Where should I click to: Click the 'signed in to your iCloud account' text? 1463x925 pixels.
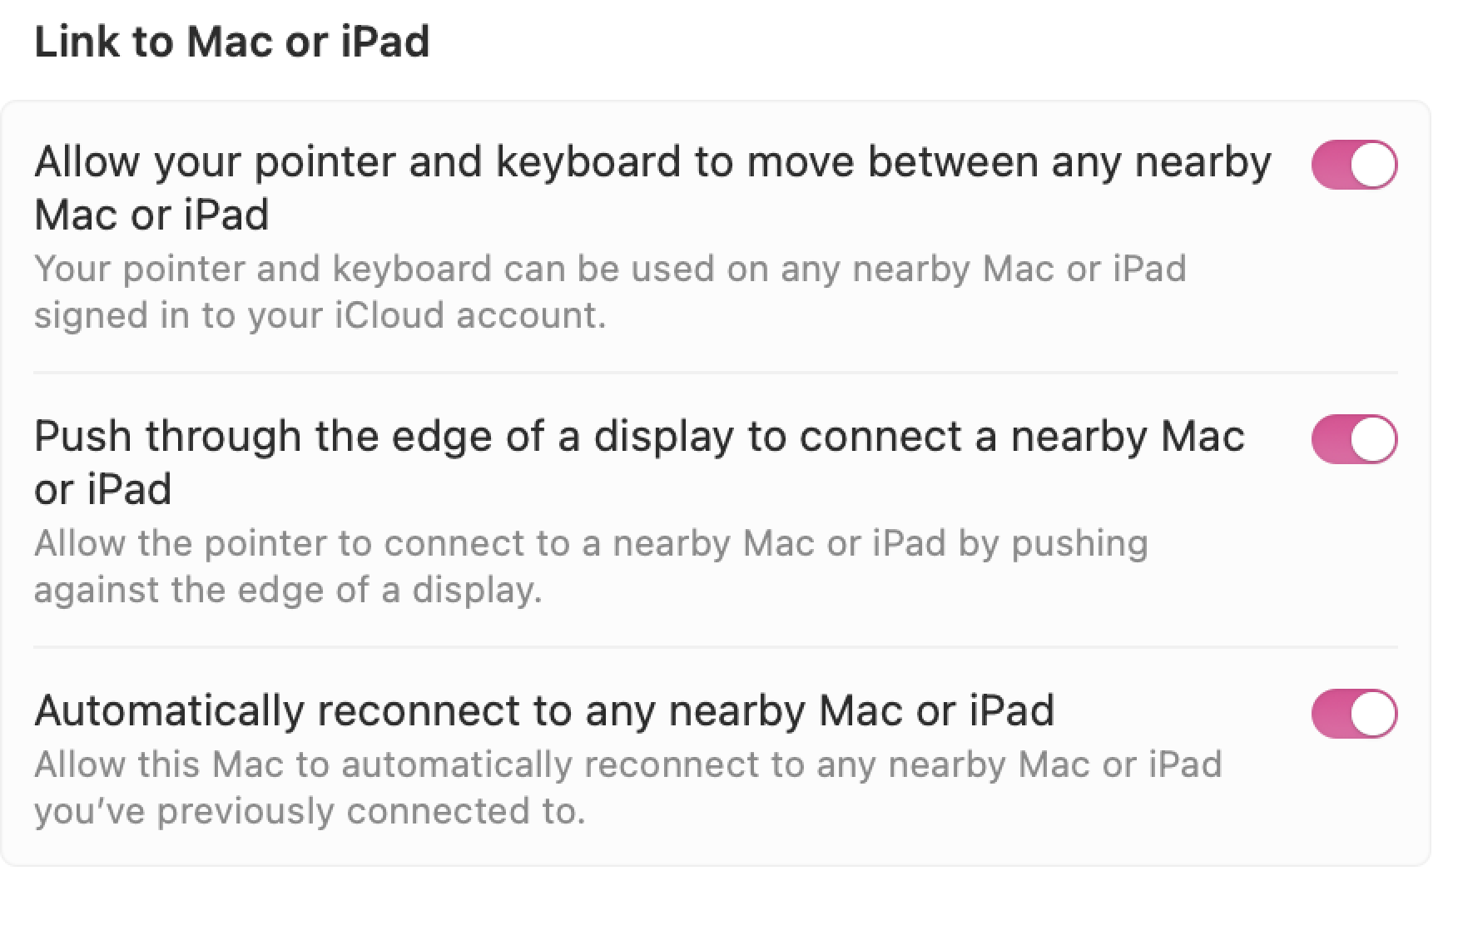[x=320, y=316]
